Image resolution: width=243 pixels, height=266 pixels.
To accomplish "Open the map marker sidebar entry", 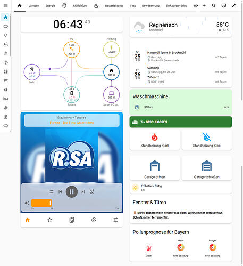I will 6,117.
